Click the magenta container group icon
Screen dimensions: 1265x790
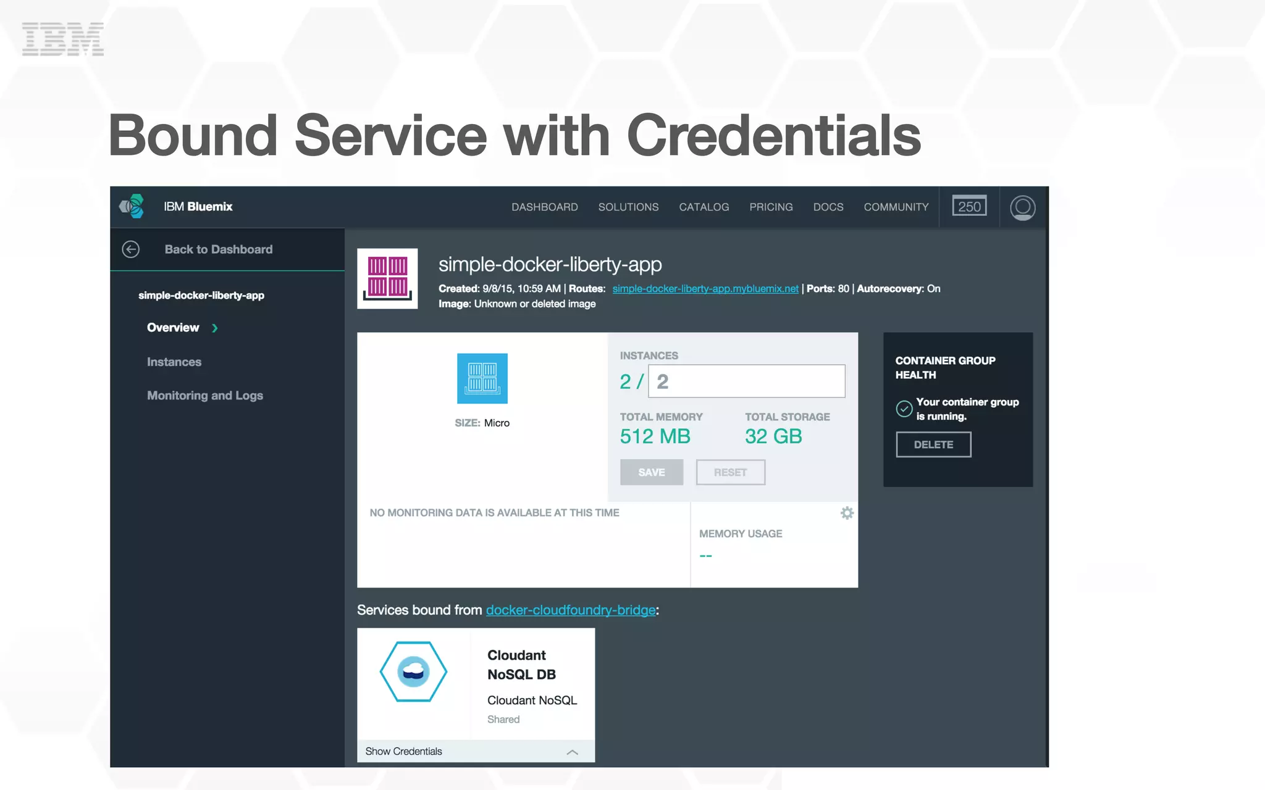click(x=387, y=278)
